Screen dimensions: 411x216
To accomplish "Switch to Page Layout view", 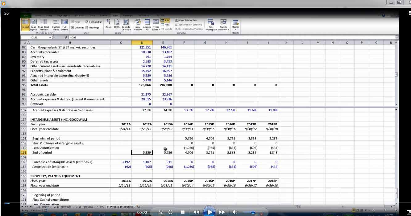I will (33, 24).
